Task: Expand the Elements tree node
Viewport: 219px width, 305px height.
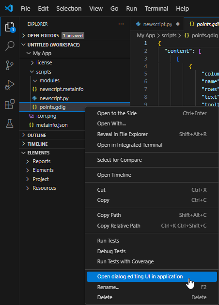Action: click(x=28, y=170)
